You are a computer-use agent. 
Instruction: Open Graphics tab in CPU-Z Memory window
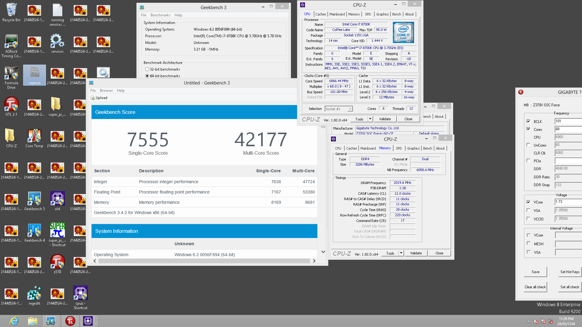click(413, 148)
